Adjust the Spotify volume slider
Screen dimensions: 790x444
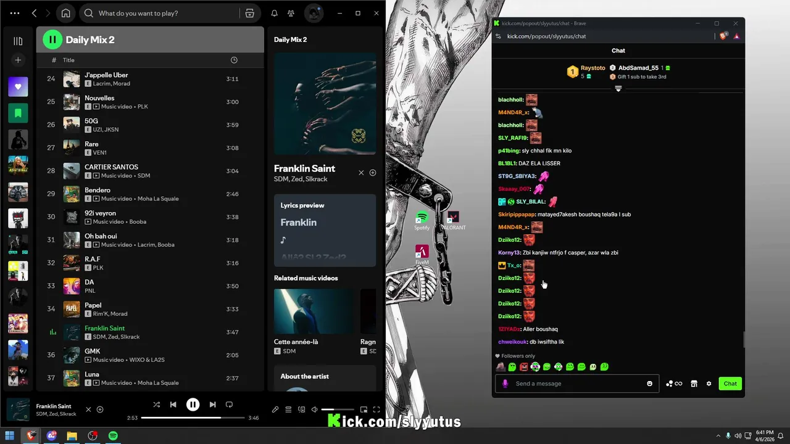(x=338, y=409)
